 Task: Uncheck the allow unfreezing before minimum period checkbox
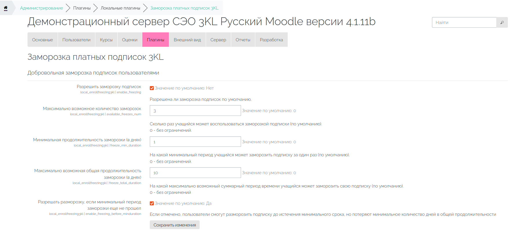point(152,203)
